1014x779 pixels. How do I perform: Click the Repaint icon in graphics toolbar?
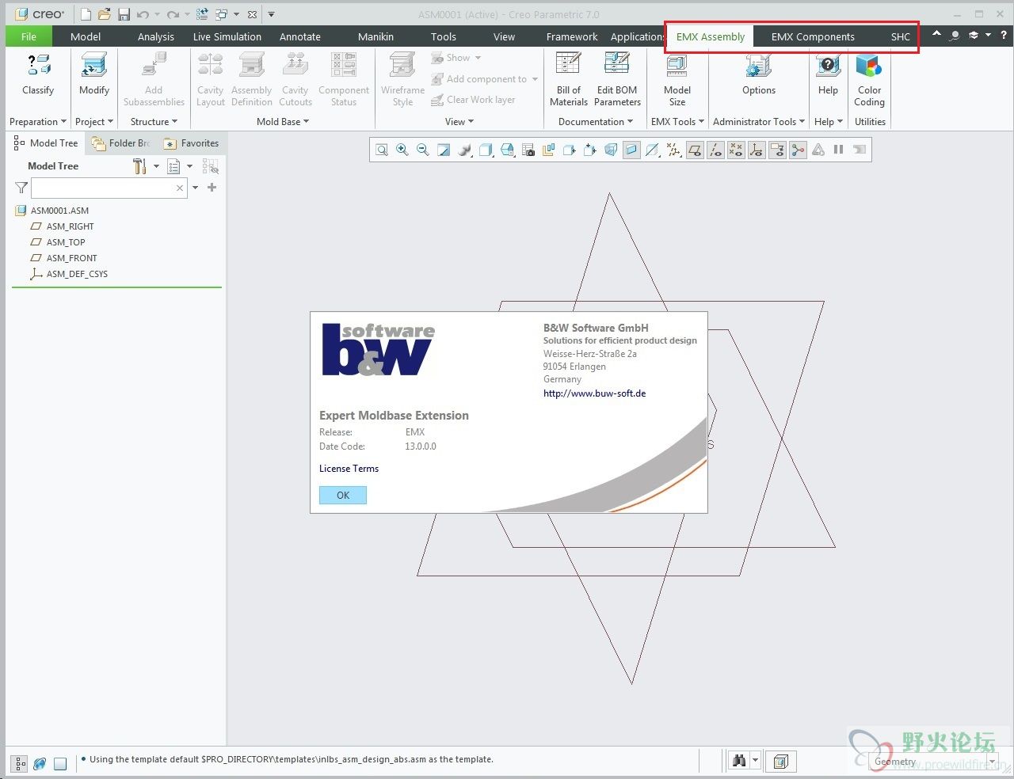(x=444, y=150)
